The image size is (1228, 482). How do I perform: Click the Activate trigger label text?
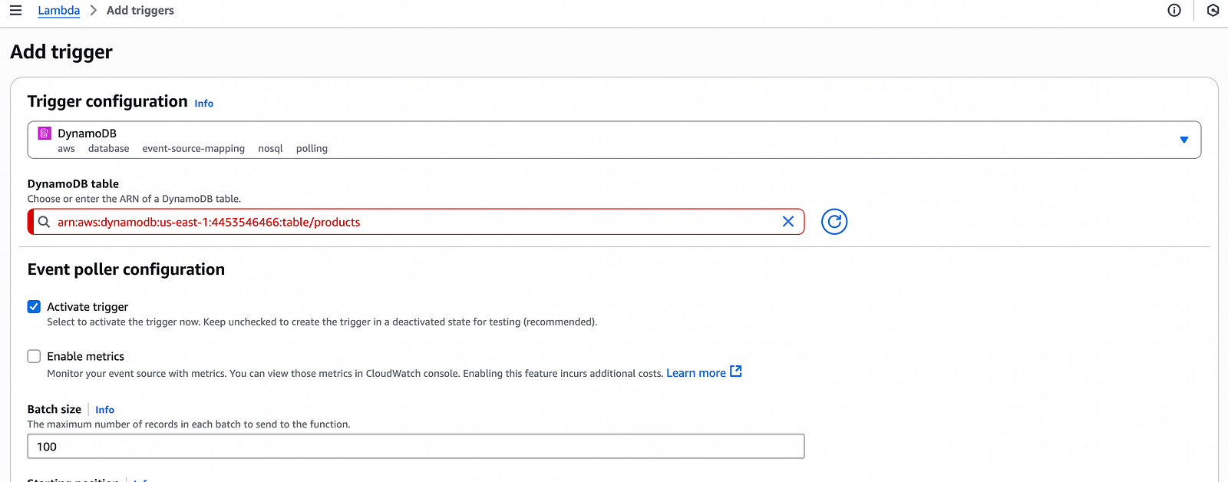pos(87,307)
